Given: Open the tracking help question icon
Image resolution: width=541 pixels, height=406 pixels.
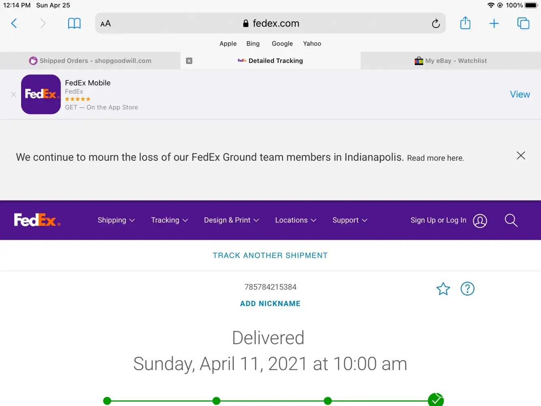Looking at the screenshot, I should 467,289.
